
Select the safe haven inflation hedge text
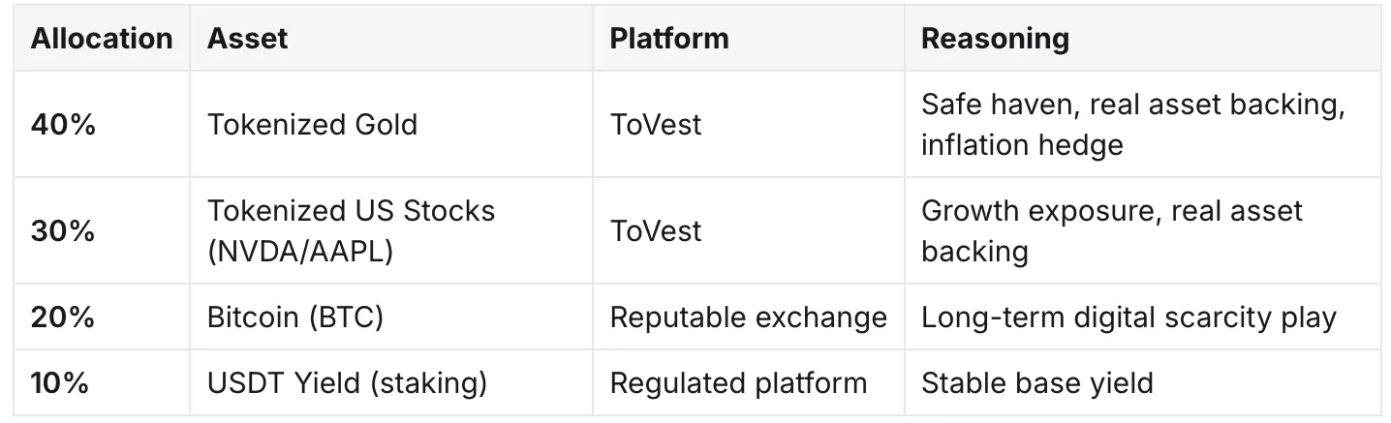tap(1132, 125)
